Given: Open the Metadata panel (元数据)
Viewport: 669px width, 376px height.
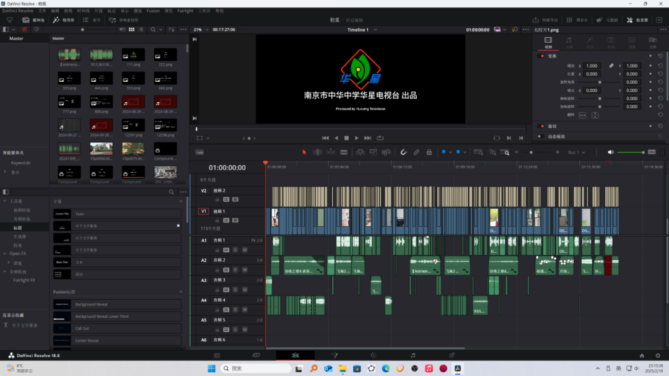Looking at the screenshot, I should coord(607,20).
